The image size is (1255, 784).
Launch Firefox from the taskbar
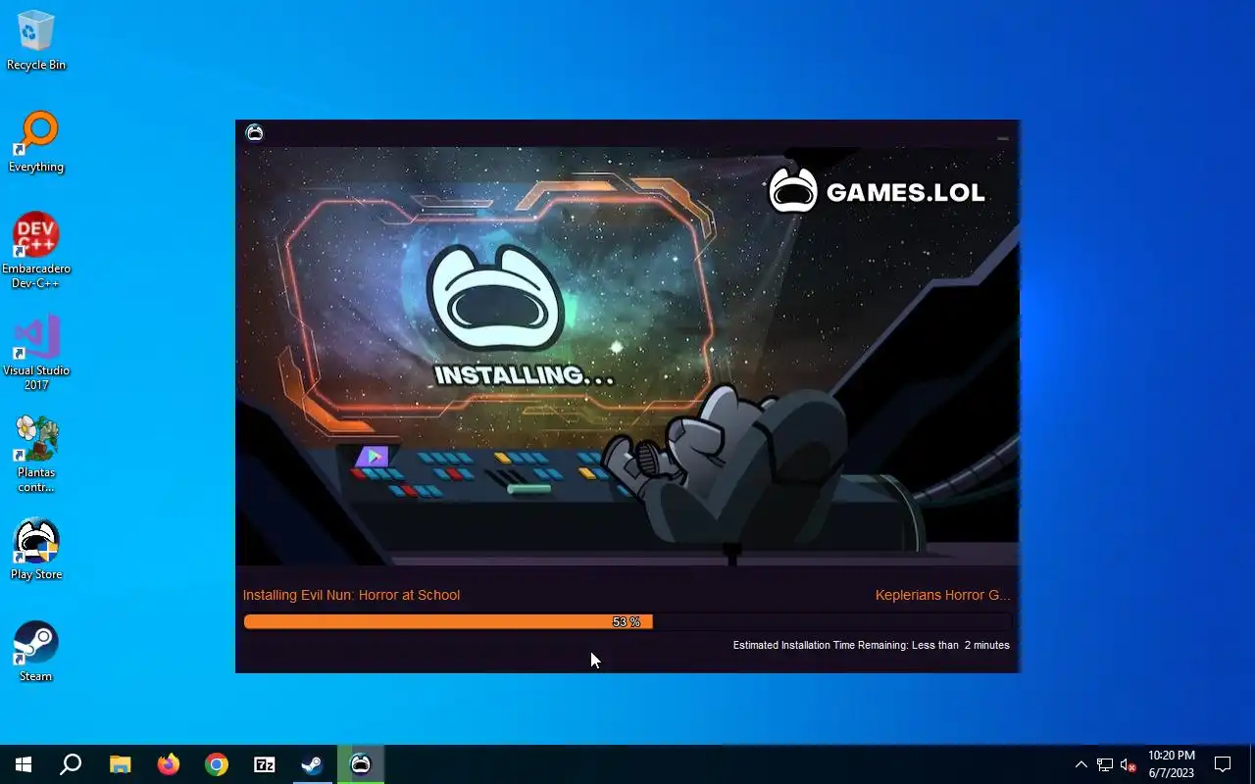[x=168, y=764]
